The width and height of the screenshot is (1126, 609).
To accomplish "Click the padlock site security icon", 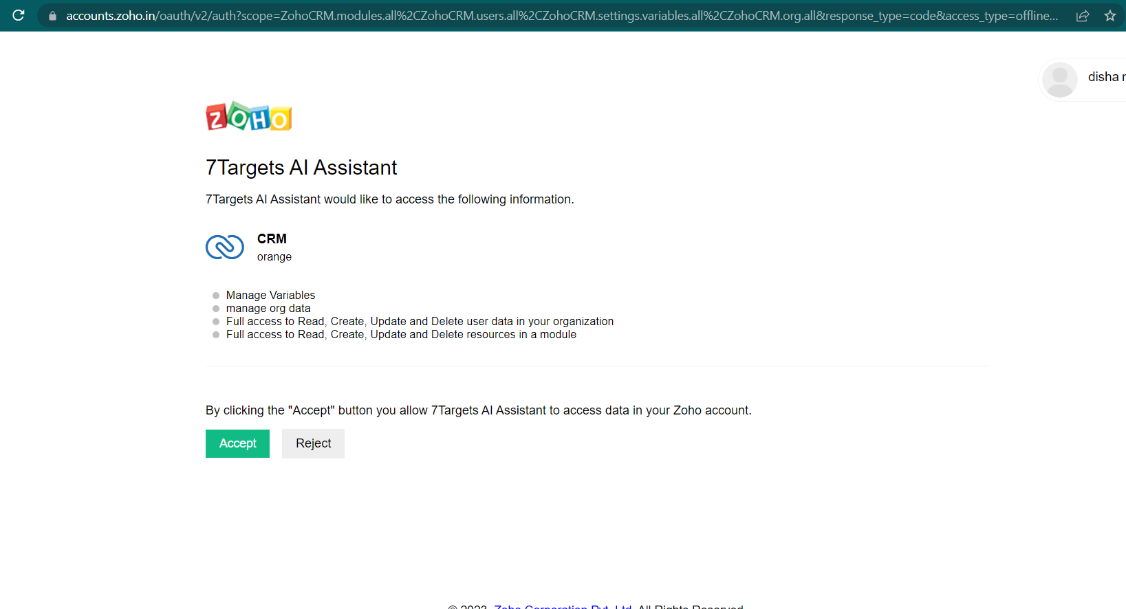I will [52, 16].
